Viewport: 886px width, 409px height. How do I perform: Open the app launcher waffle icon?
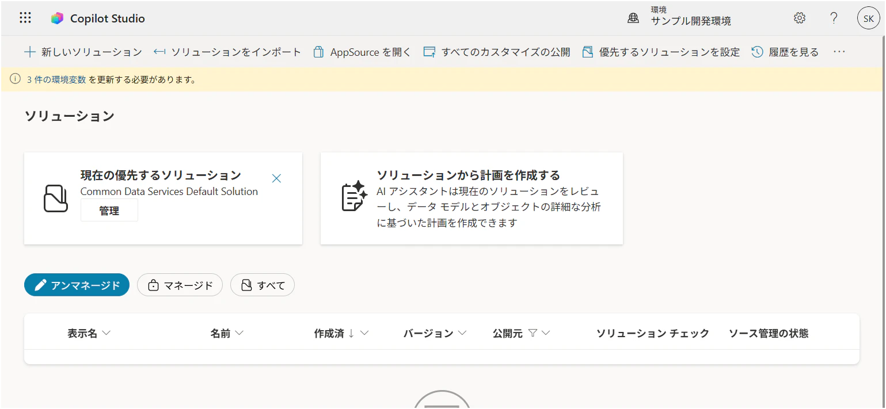(x=25, y=18)
